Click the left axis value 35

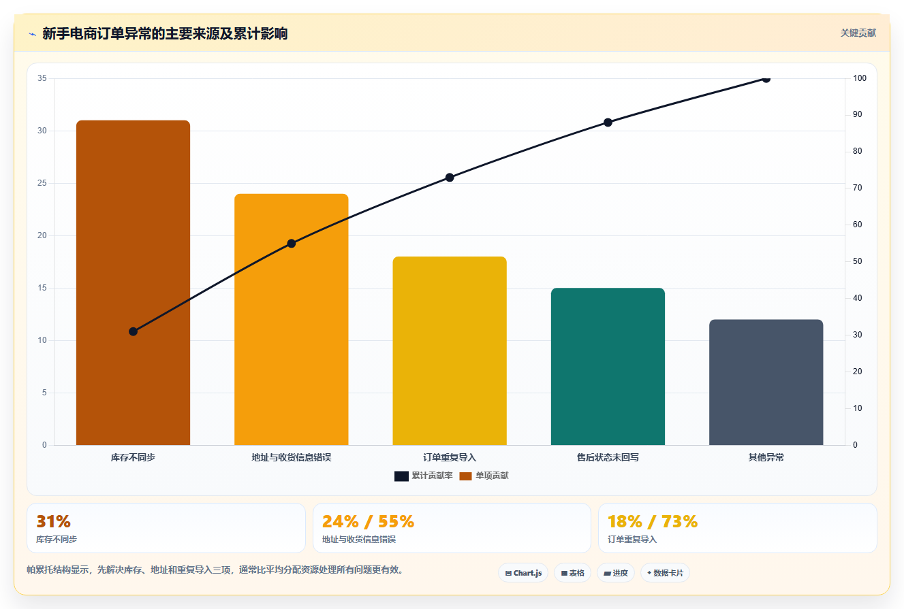pos(42,79)
